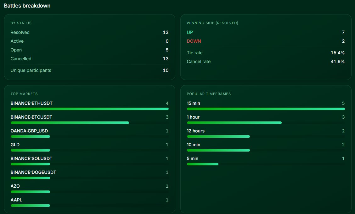The height and width of the screenshot is (214, 355).
Task: Click the Active count value 0
Action: [x=167, y=41]
